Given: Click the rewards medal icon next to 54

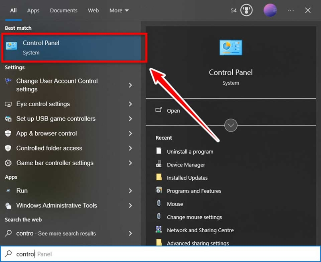Looking at the screenshot, I should coord(246,10).
